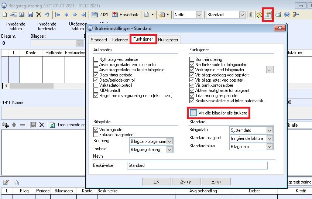Image resolution: width=312 pixels, height=199 pixels.
Task: Enable KID-kontroll checkbox
Action: tap(96, 90)
